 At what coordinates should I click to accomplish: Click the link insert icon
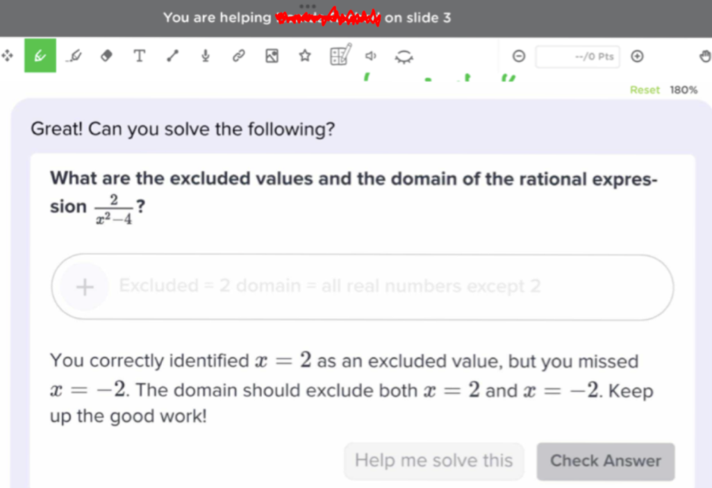[x=238, y=56]
